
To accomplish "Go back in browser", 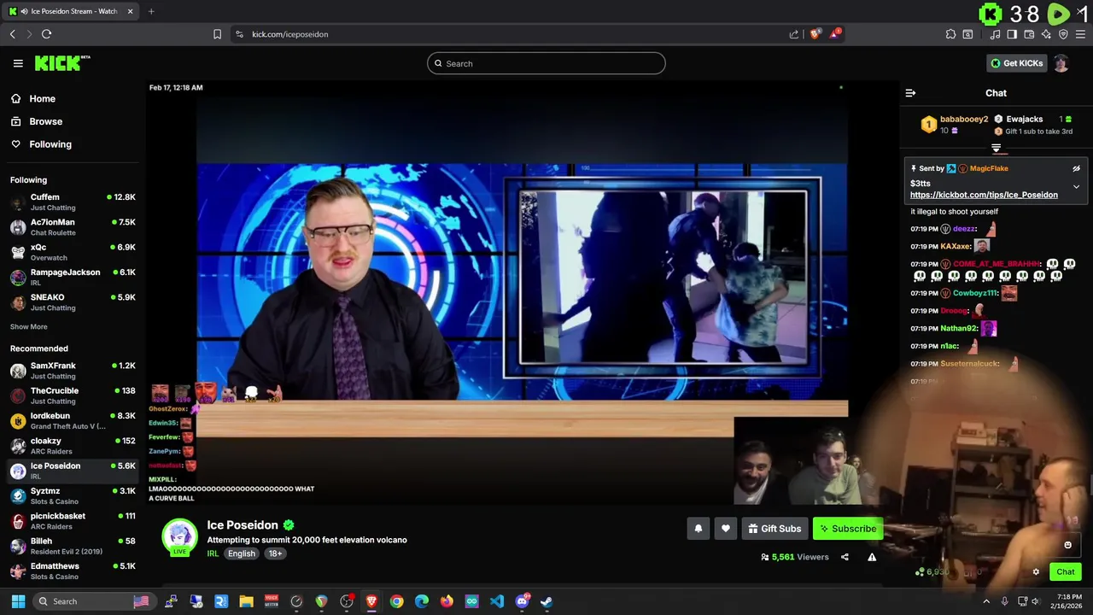I will click(12, 34).
